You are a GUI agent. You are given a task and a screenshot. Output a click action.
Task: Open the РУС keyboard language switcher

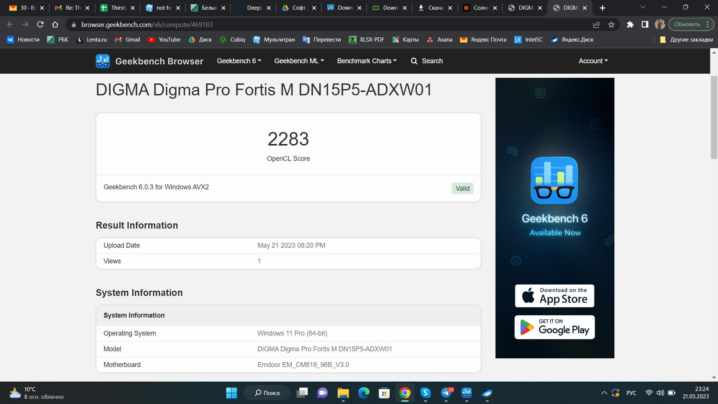click(x=631, y=393)
